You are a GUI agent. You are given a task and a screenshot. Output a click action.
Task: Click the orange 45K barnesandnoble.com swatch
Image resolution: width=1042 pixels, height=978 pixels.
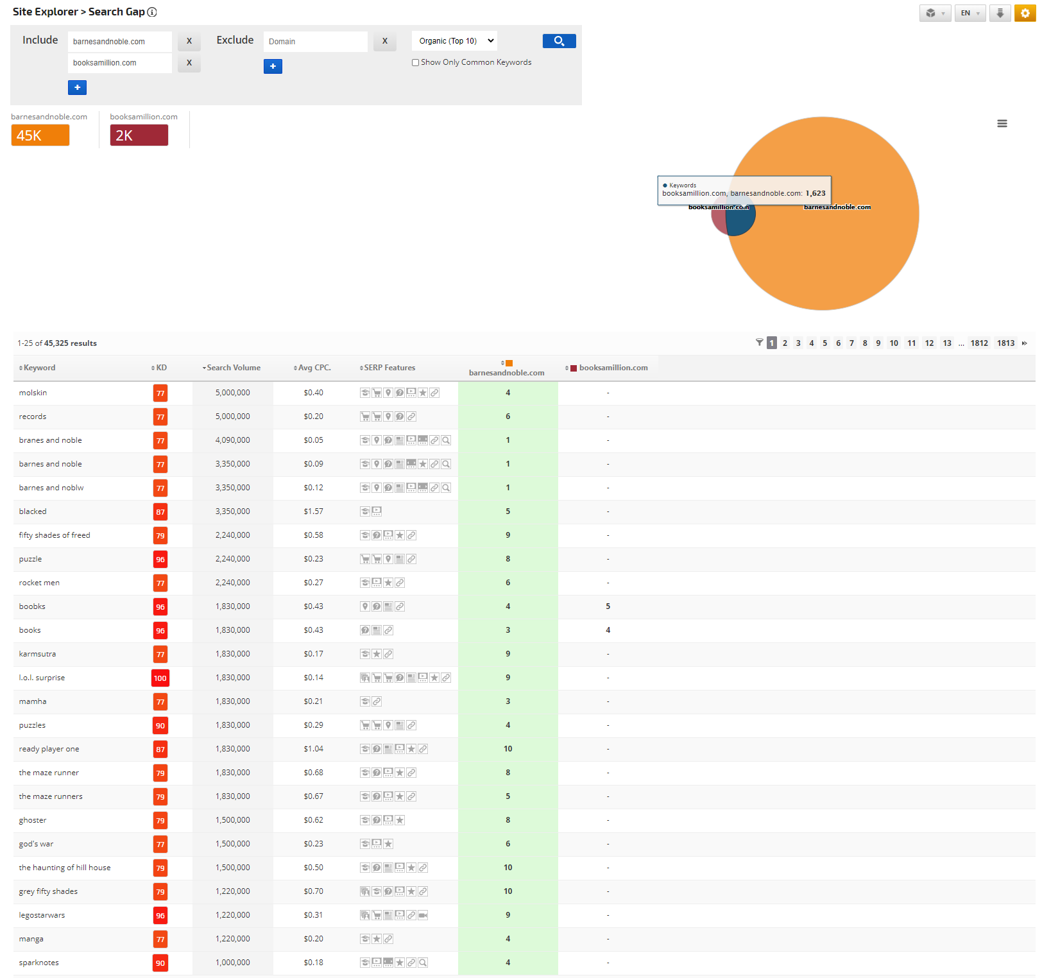point(40,135)
